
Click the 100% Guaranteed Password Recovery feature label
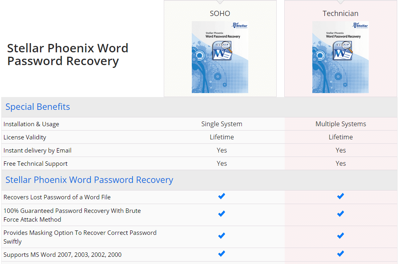[x=72, y=215]
